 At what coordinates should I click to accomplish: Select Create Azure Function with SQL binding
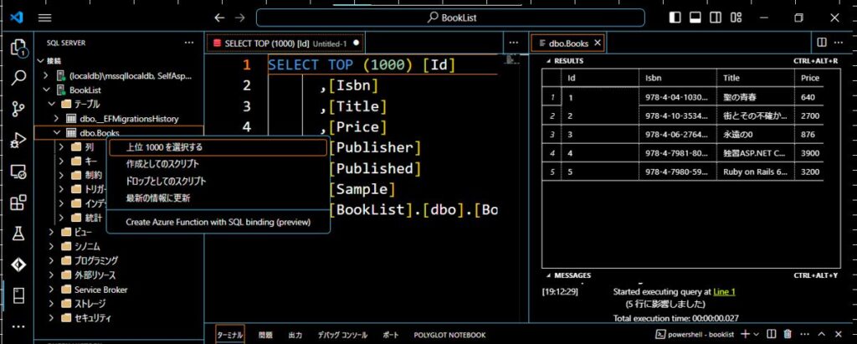pos(218,222)
